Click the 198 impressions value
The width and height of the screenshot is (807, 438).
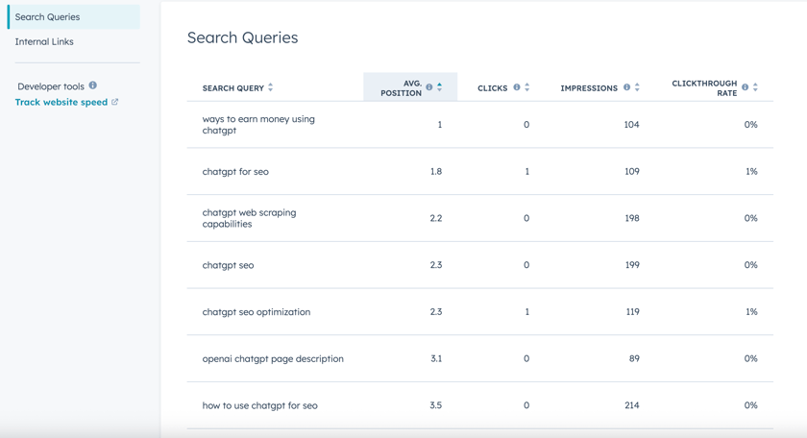632,218
